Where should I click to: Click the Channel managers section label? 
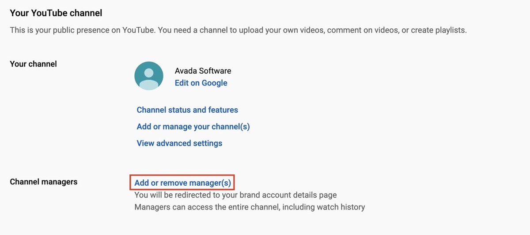click(x=43, y=182)
